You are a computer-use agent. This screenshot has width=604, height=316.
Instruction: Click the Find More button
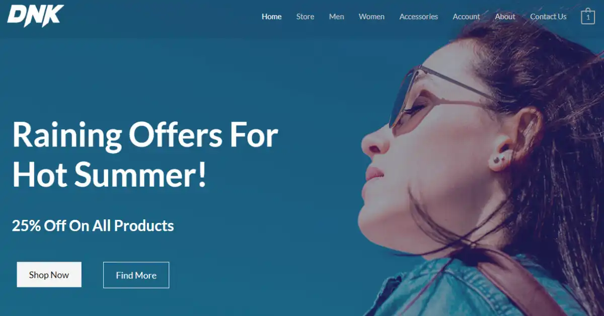point(136,275)
